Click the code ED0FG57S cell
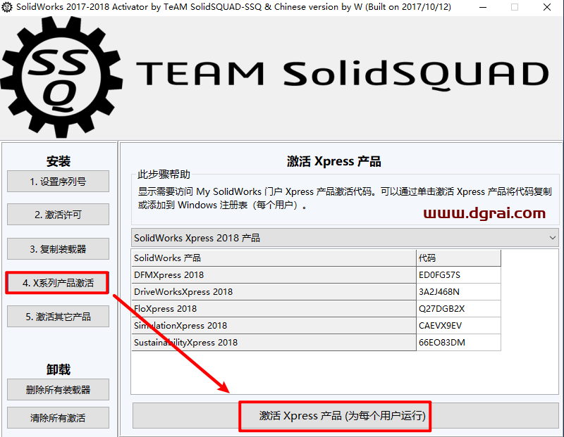The height and width of the screenshot is (437, 564). pyautogui.click(x=458, y=275)
